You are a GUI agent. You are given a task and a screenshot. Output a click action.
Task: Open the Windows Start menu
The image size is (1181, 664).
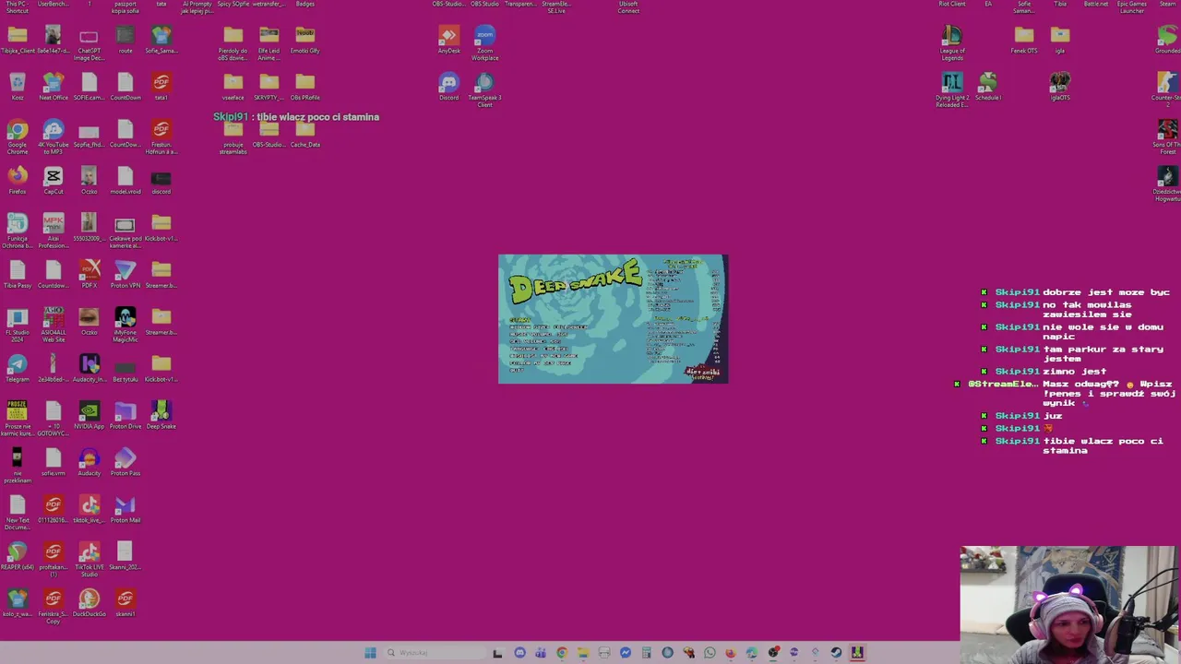point(370,653)
